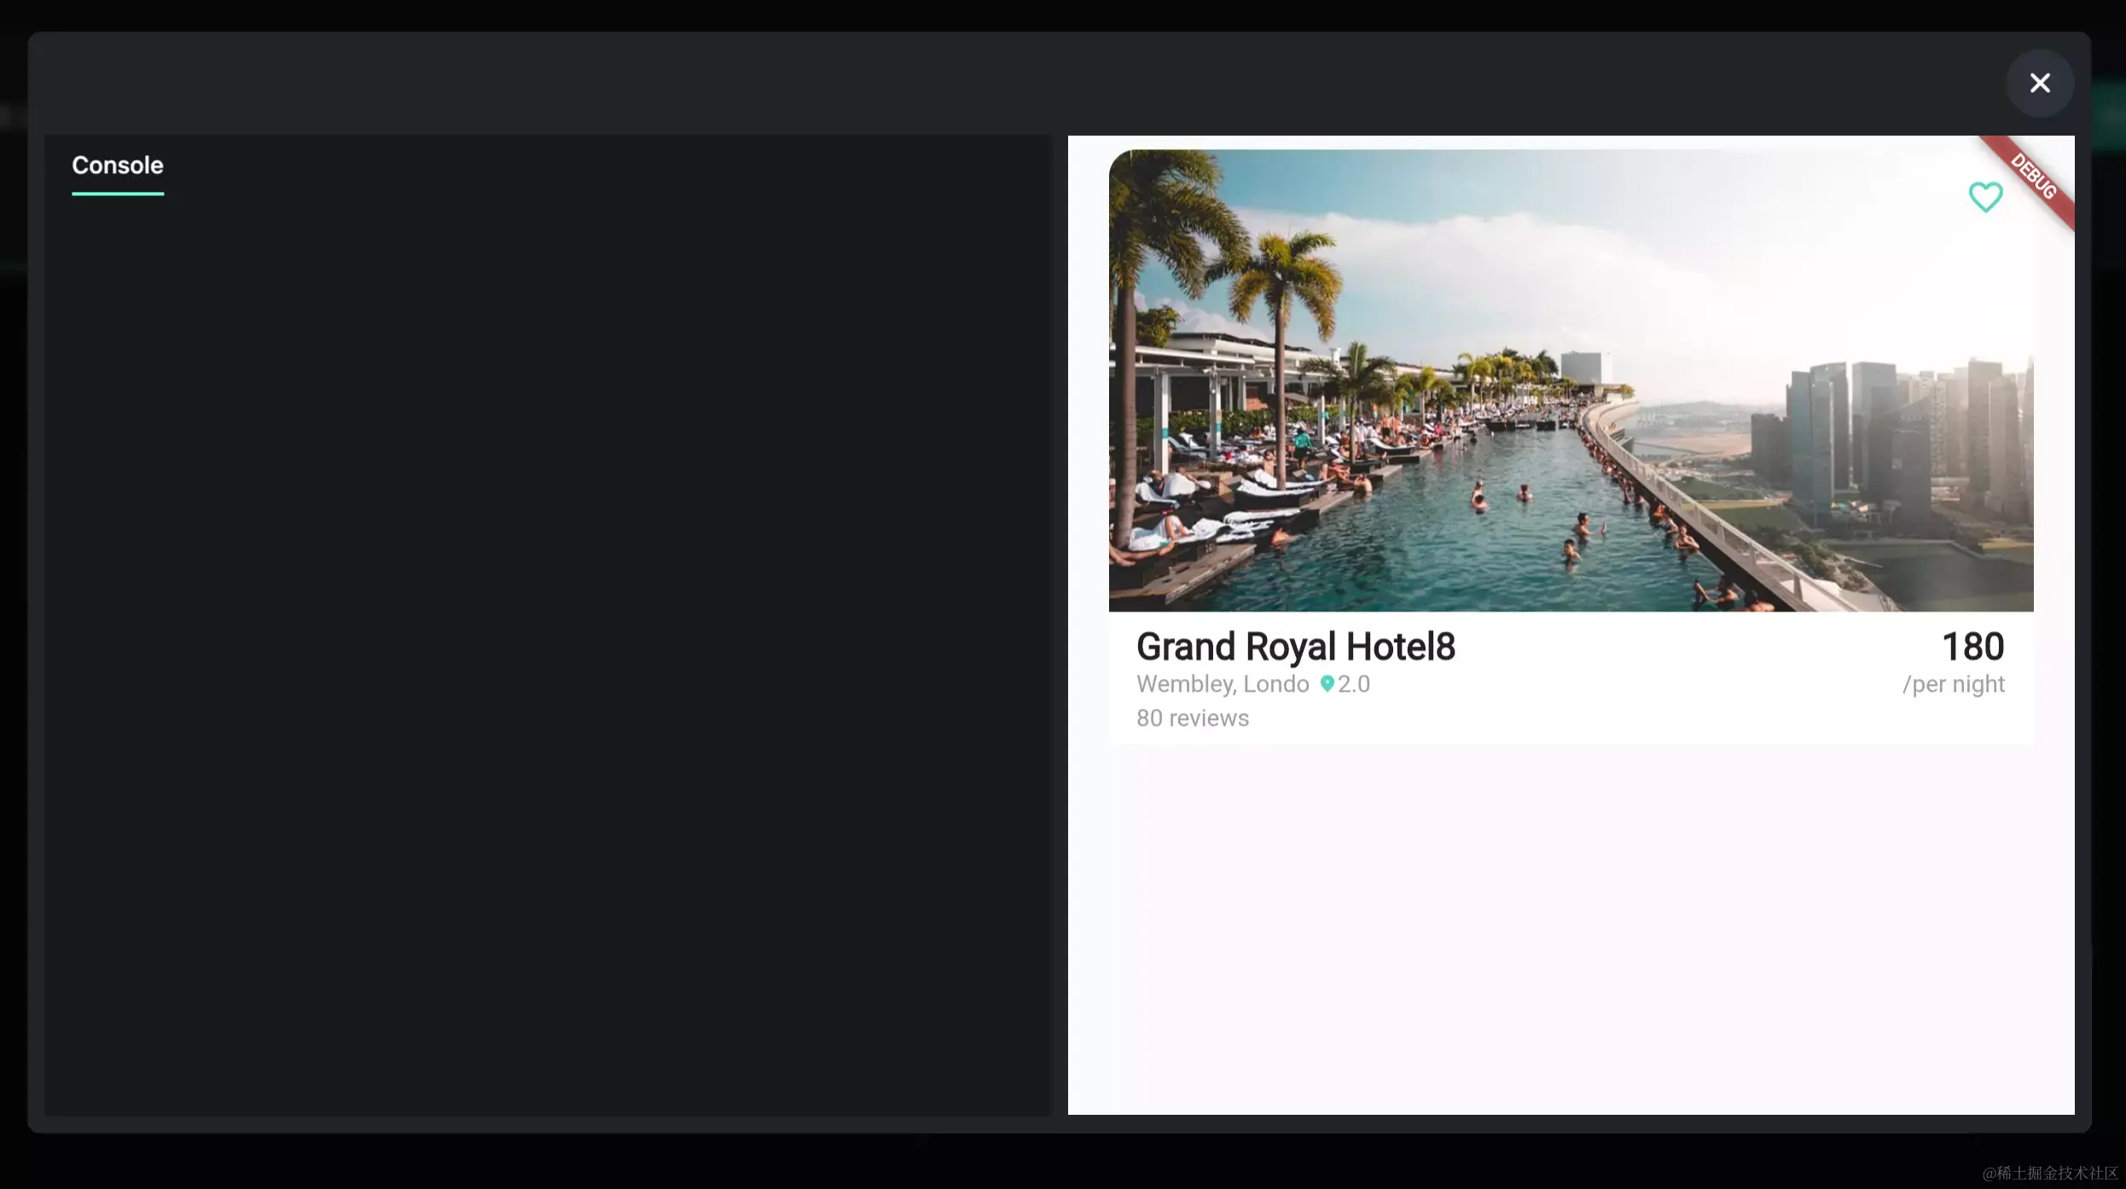Click the blank white area below hotel card
The image size is (2126, 1189).
point(1570,930)
